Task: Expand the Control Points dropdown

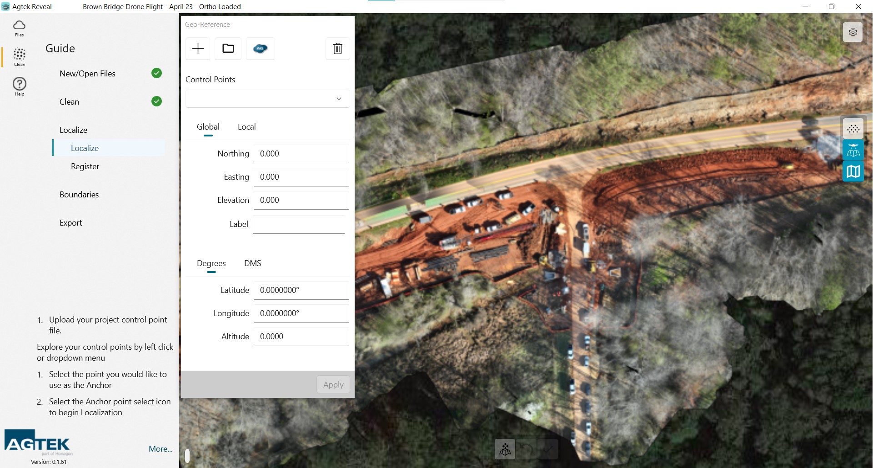Action: [339, 99]
